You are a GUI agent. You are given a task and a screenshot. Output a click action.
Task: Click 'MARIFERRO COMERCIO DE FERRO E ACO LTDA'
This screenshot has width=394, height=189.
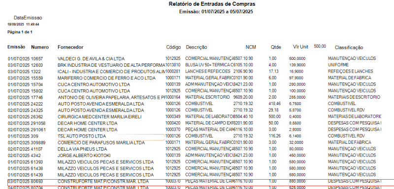coord(106,78)
